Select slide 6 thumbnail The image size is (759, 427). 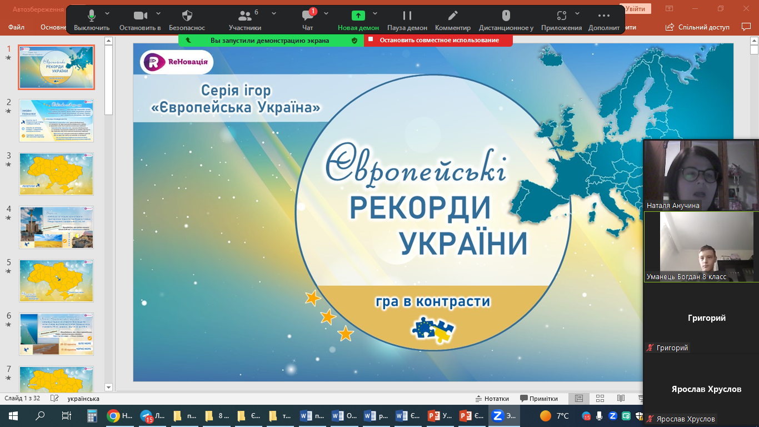click(x=57, y=334)
